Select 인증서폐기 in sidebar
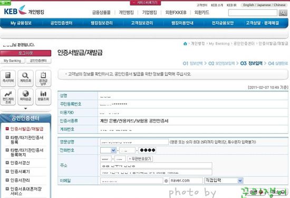The width and height of the screenshot is (290, 198). click(20, 172)
